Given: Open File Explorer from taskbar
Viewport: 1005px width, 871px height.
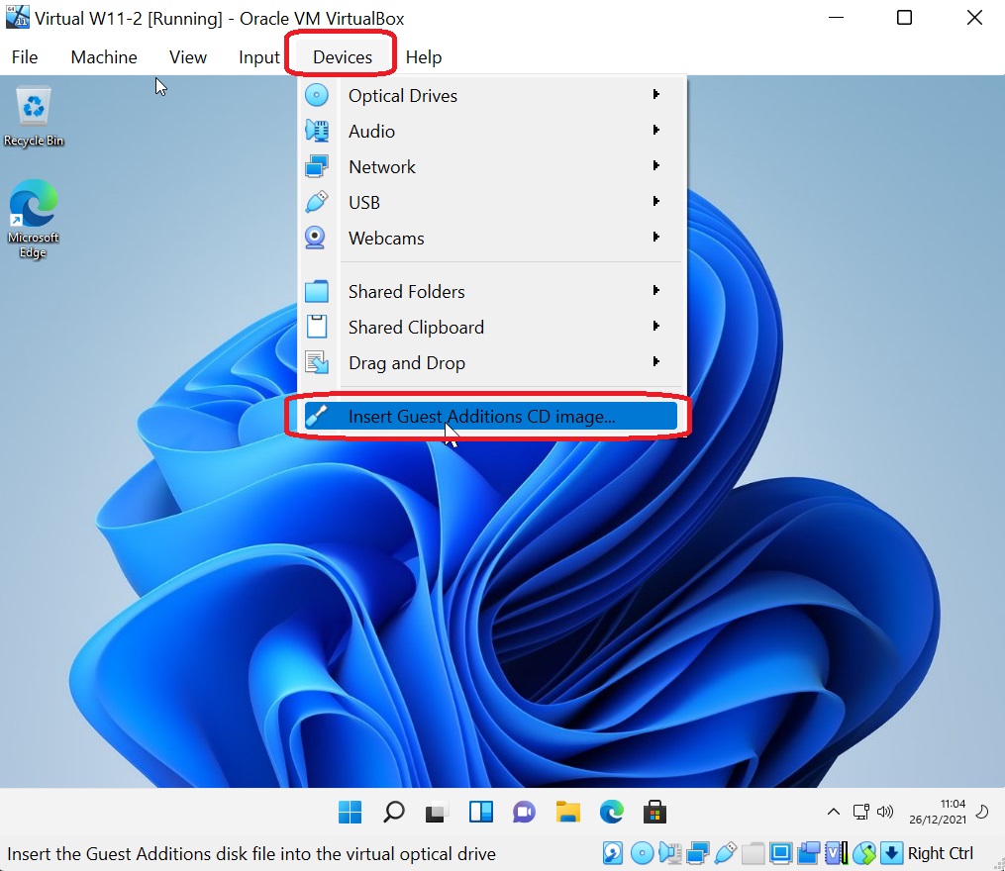Looking at the screenshot, I should pos(568,812).
